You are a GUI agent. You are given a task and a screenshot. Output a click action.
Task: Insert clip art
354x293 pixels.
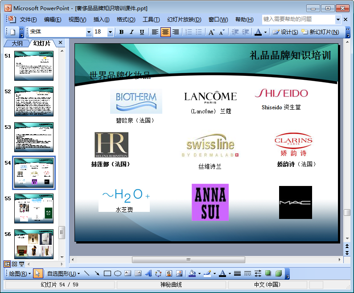(x=169, y=273)
